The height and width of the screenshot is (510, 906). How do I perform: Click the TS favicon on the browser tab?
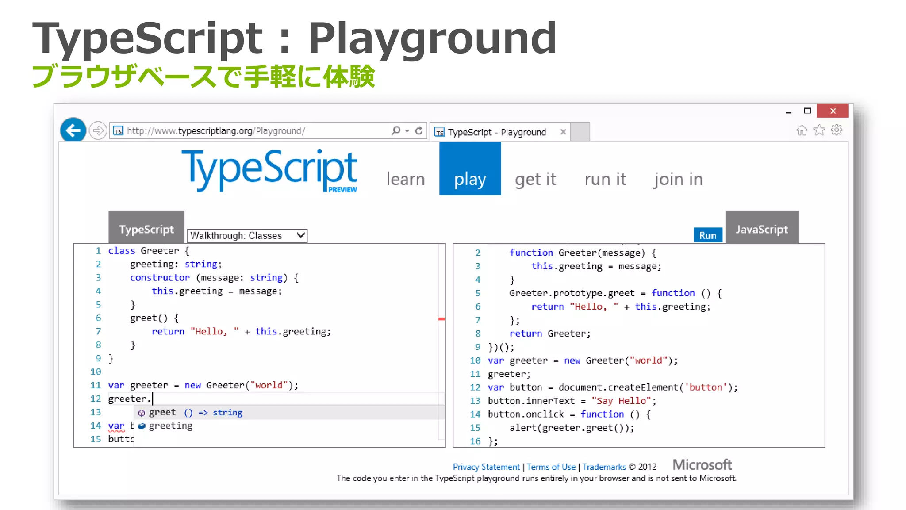point(439,132)
